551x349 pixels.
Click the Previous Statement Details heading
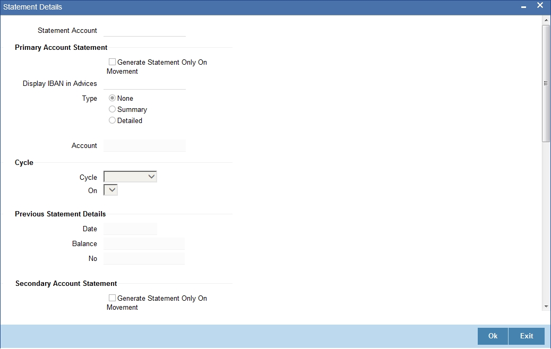[60, 214]
